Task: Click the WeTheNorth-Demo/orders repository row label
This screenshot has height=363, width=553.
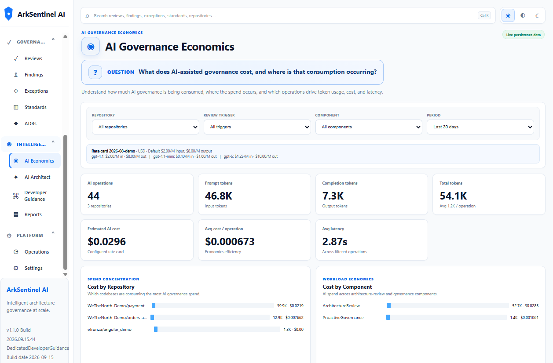Action: (117, 317)
